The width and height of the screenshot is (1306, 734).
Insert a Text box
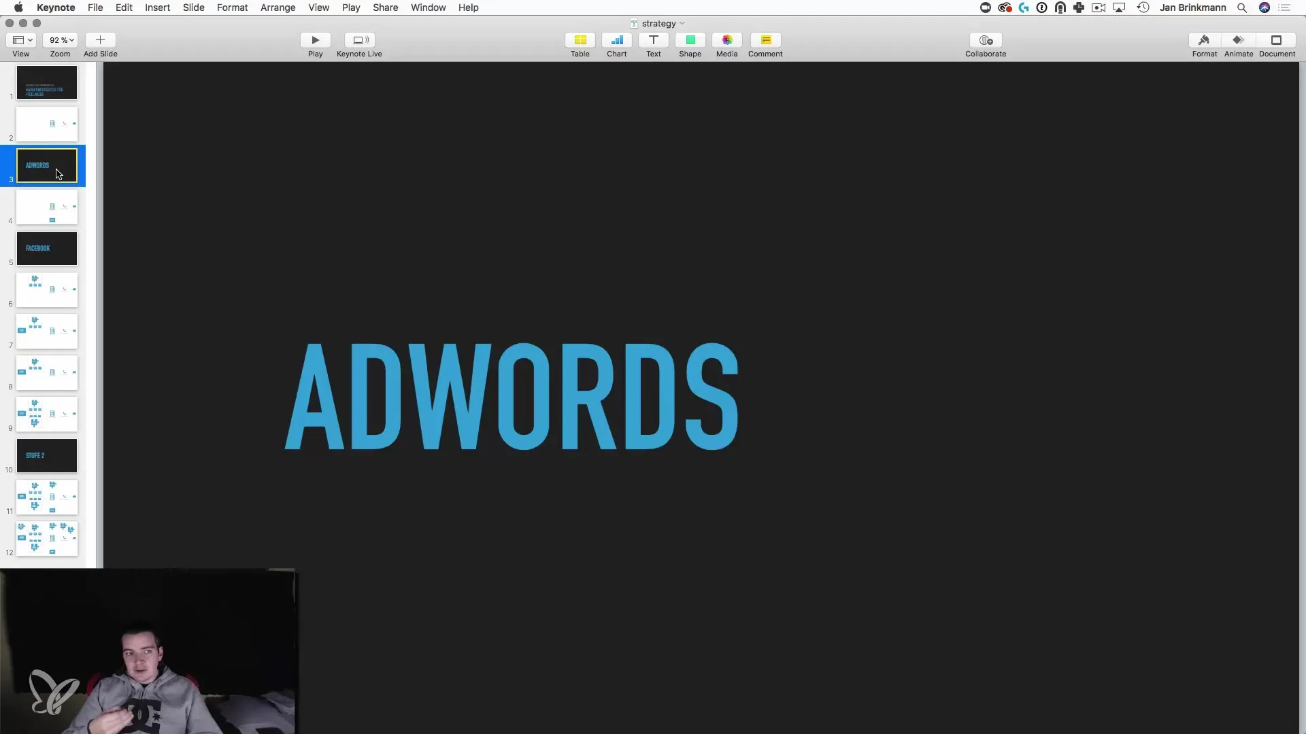click(x=654, y=40)
